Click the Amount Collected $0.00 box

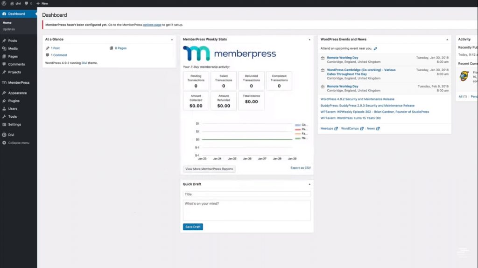tap(196, 100)
